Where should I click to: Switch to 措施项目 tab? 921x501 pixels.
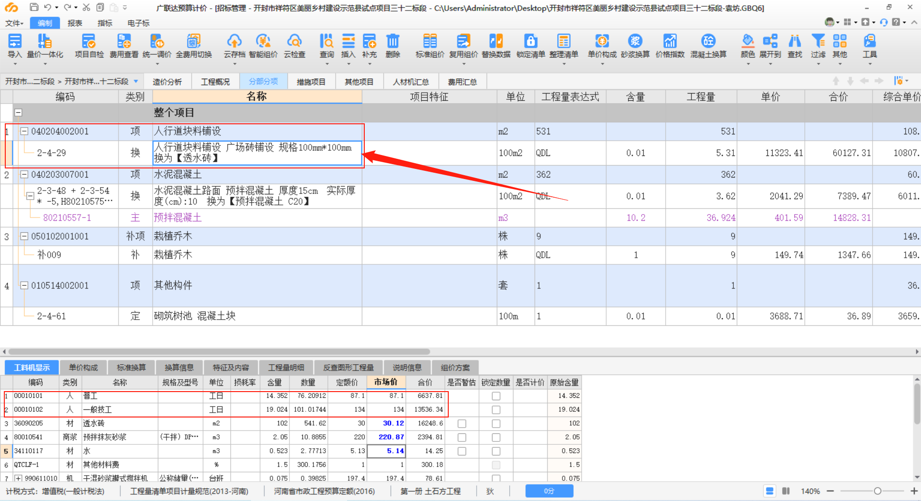(x=311, y=82)
